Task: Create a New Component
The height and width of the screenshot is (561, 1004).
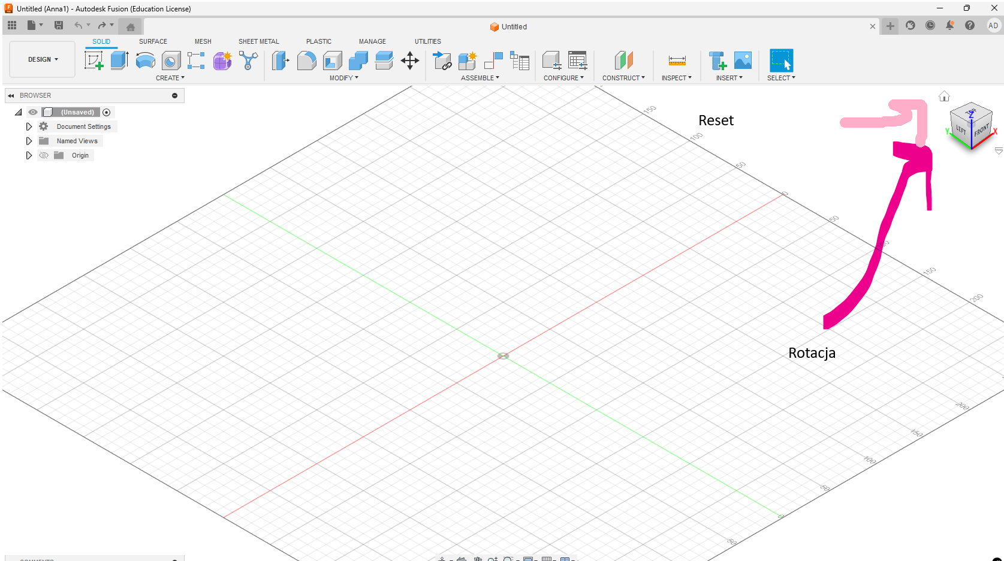Action: (467, 61)
